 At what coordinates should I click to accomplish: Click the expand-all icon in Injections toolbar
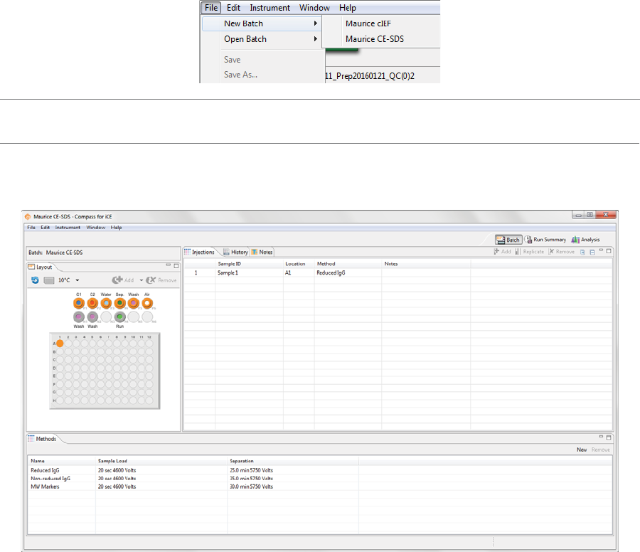[x=582, y=252]
